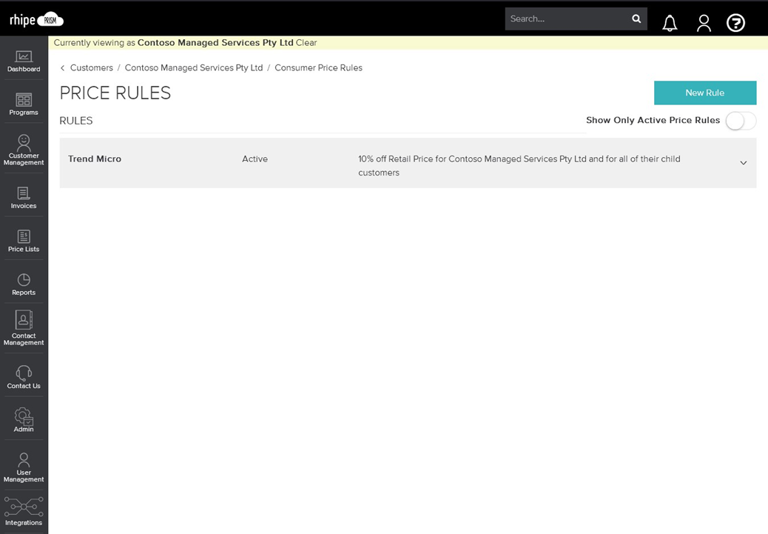
Task: Navigate to Contact Management
Action: pyautogui.click(x=24, y=328)
